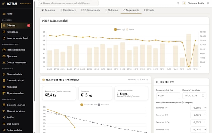Switch to the Entrenamiento tab
The image size is (212, 133).
(91, 10)
